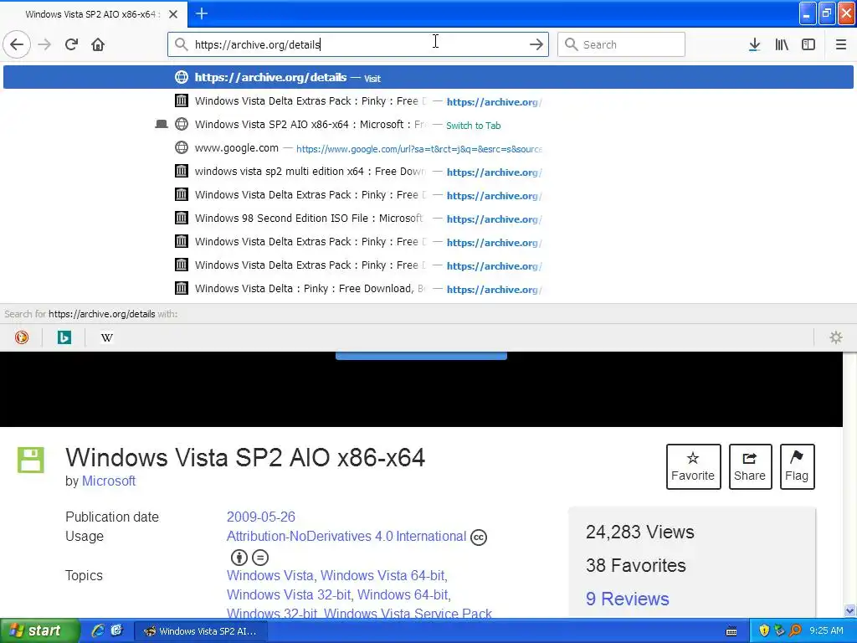Click the blue bar in the black player area
This screenshot has height=643, width=857.
(x=421, y=355)
